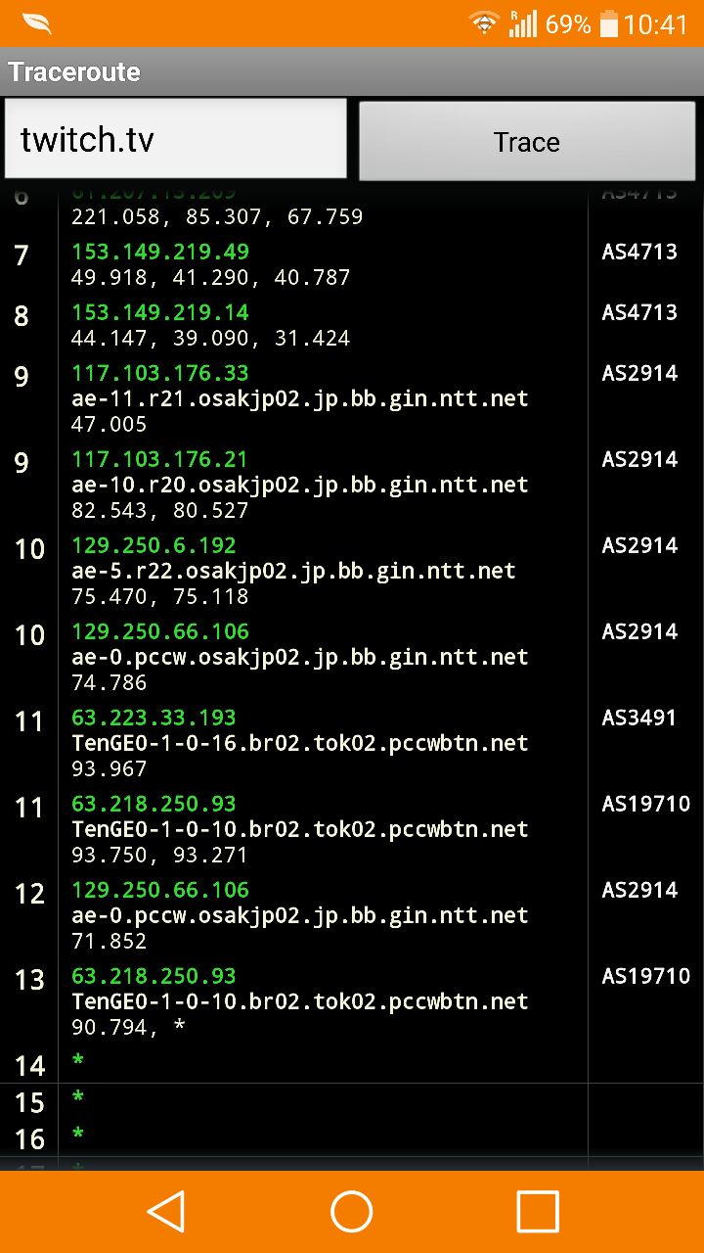Tap the 69% battery percentage
704x1253 pixels.
[568, 23]
